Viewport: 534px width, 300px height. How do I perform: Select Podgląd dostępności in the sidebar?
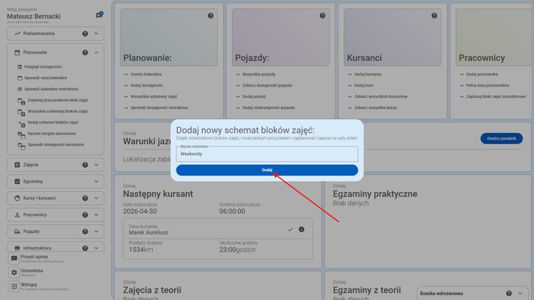coord(44,67)
